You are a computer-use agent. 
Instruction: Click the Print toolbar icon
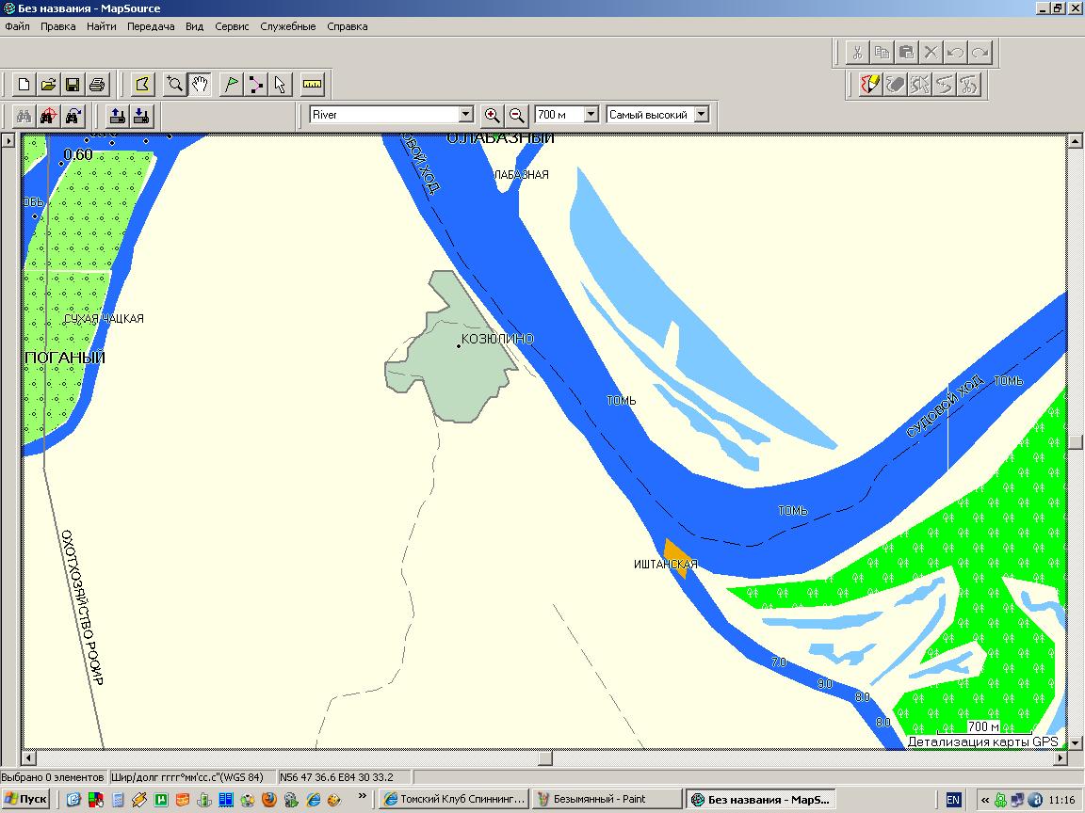pos(97,85)
